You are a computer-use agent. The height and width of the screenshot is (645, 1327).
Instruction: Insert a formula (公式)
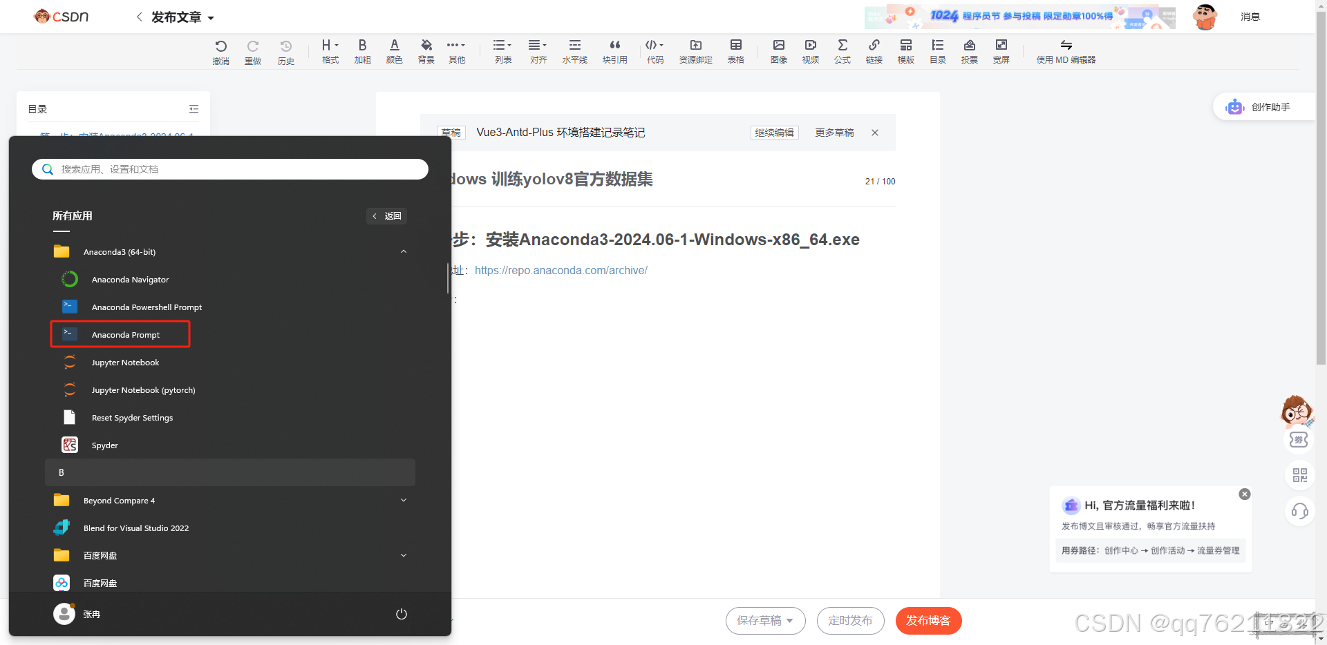point(843,51)
